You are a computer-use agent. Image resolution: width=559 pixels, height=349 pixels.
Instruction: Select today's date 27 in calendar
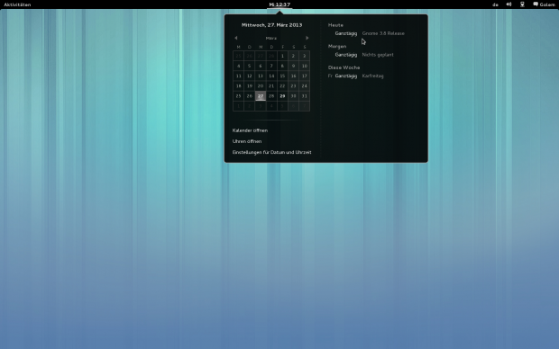point(261,96)
